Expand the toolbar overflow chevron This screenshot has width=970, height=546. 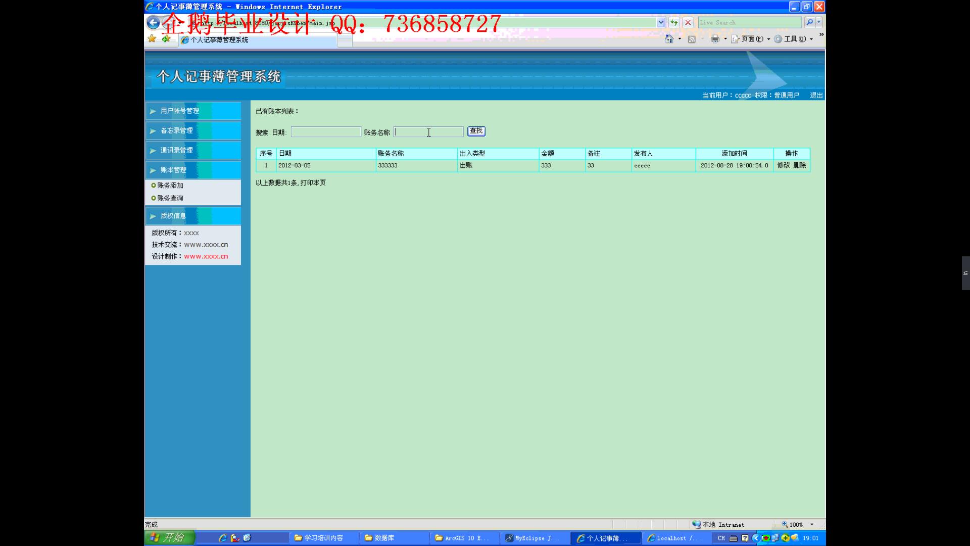[x=821, y=34]
